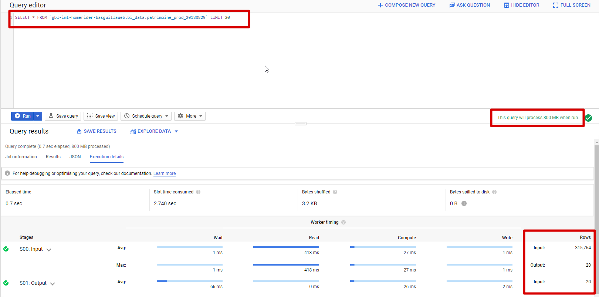Click the info icon in the debugging help banner
Viewport: 599px width, 297px height.
(7, 173)
